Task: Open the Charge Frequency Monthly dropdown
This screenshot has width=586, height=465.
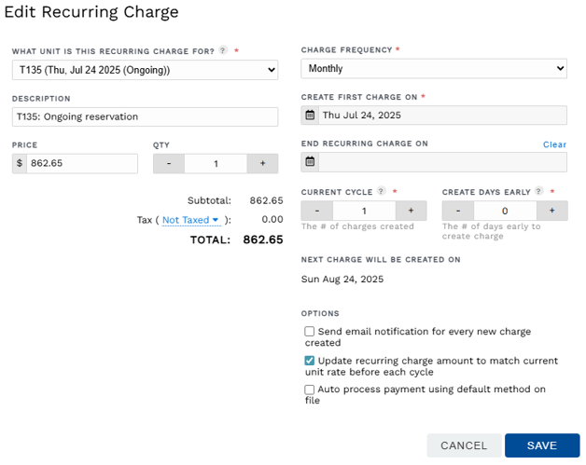Action: pos(434,68)
